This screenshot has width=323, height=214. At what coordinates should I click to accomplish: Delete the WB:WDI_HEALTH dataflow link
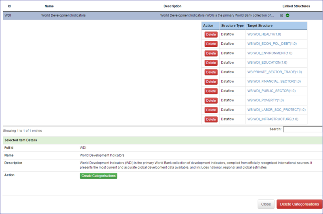[x=211, y=34]
